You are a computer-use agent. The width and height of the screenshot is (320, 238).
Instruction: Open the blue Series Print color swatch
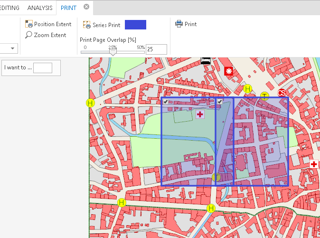pyautogui.click(x=135, y=25)
